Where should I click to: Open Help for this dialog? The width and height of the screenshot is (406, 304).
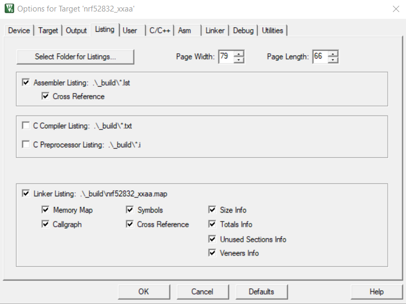point(377,292)
